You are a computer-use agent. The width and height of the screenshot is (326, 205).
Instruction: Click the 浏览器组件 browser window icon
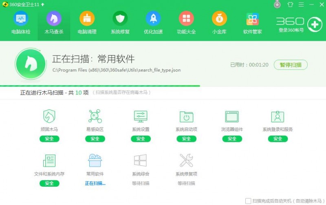[232, 117]
